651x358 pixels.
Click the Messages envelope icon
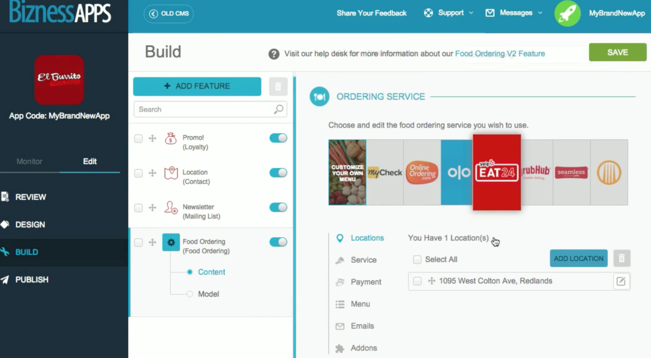(x=490, y=13)
